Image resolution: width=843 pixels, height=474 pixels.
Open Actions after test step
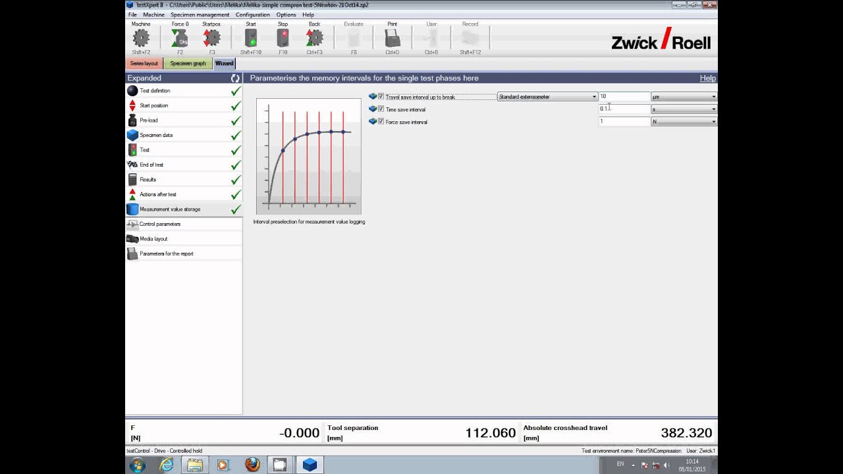[184, 194]
